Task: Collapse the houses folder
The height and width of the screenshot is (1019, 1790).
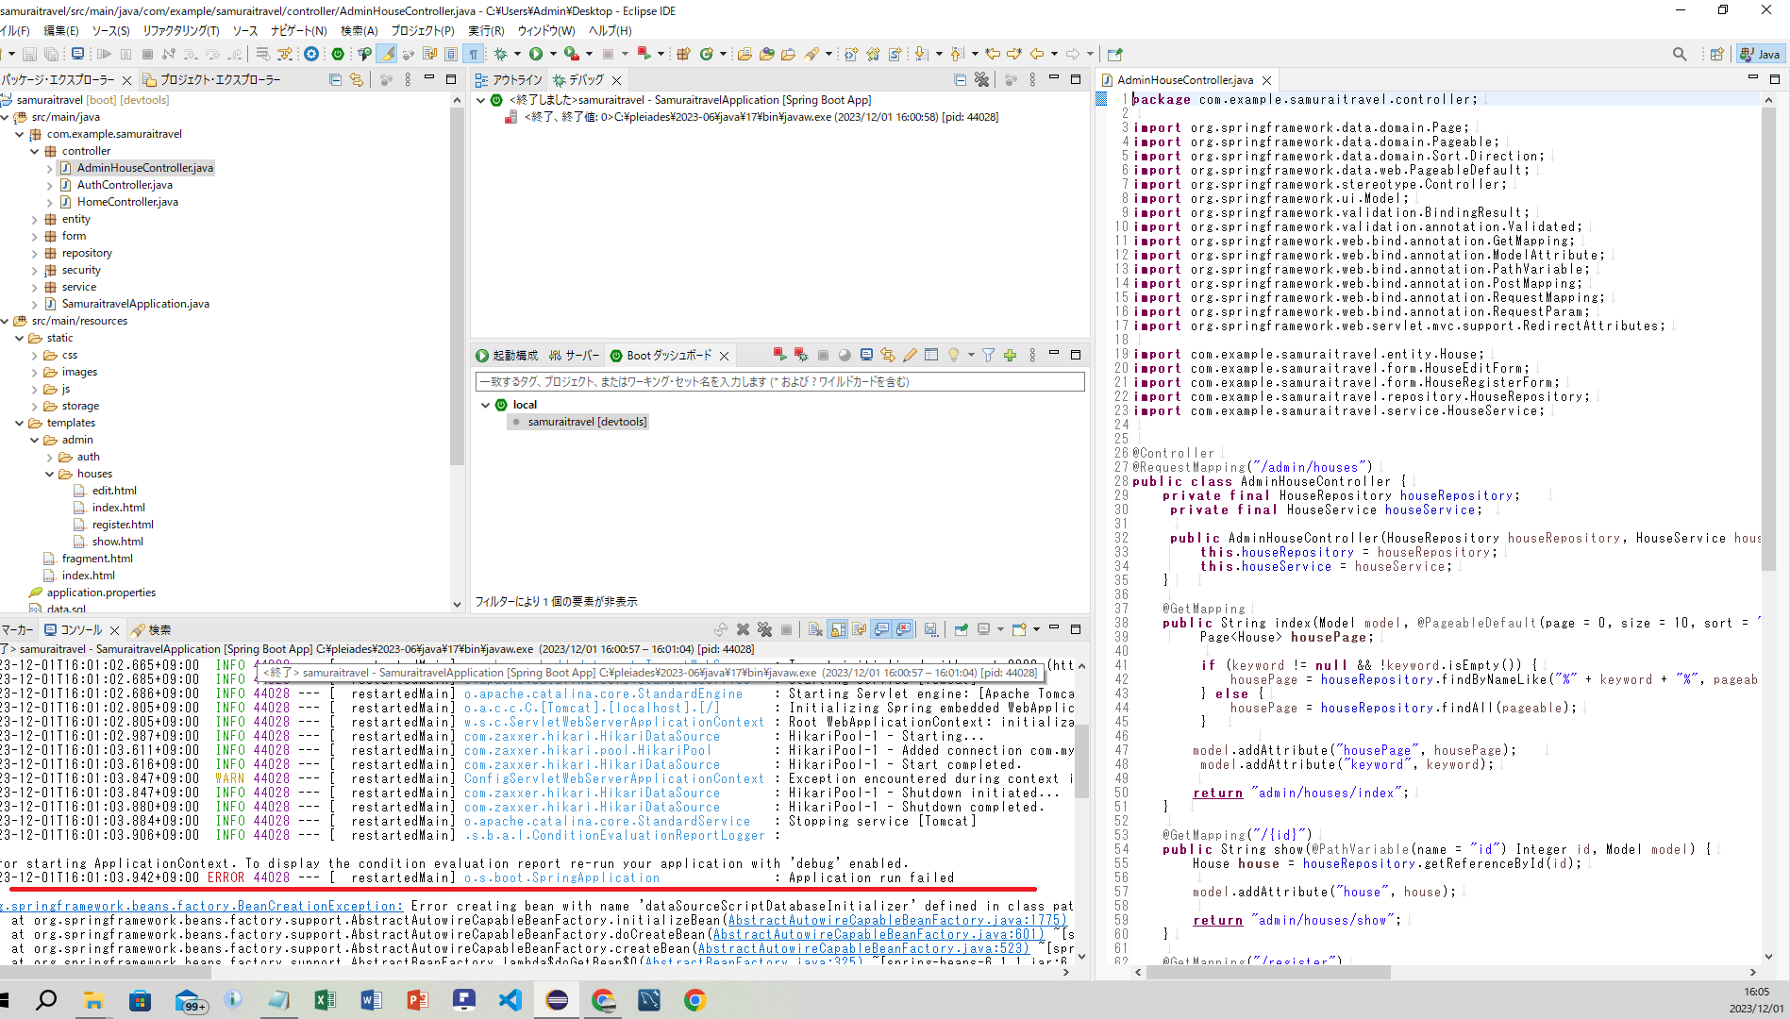Action: [x=49, y=474]
